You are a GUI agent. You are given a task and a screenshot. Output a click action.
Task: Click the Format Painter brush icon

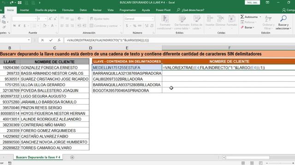click(x=4, y=27)
